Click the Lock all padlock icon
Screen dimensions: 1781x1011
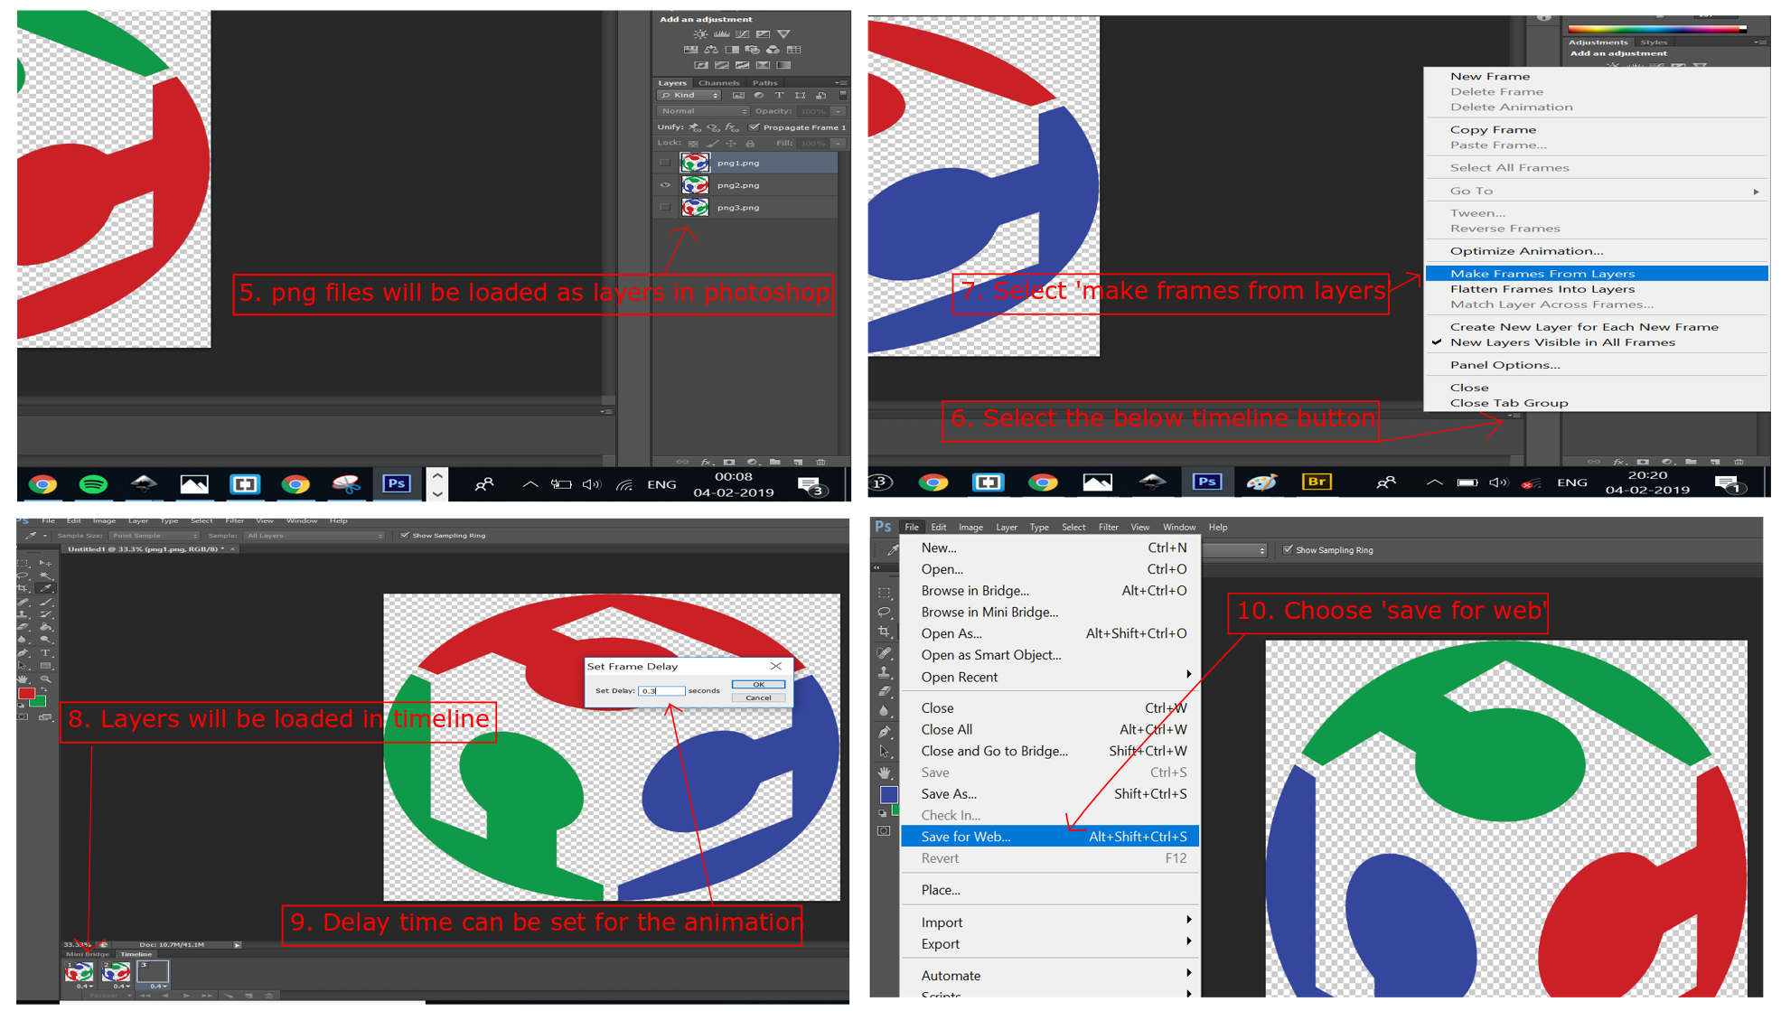750,144
